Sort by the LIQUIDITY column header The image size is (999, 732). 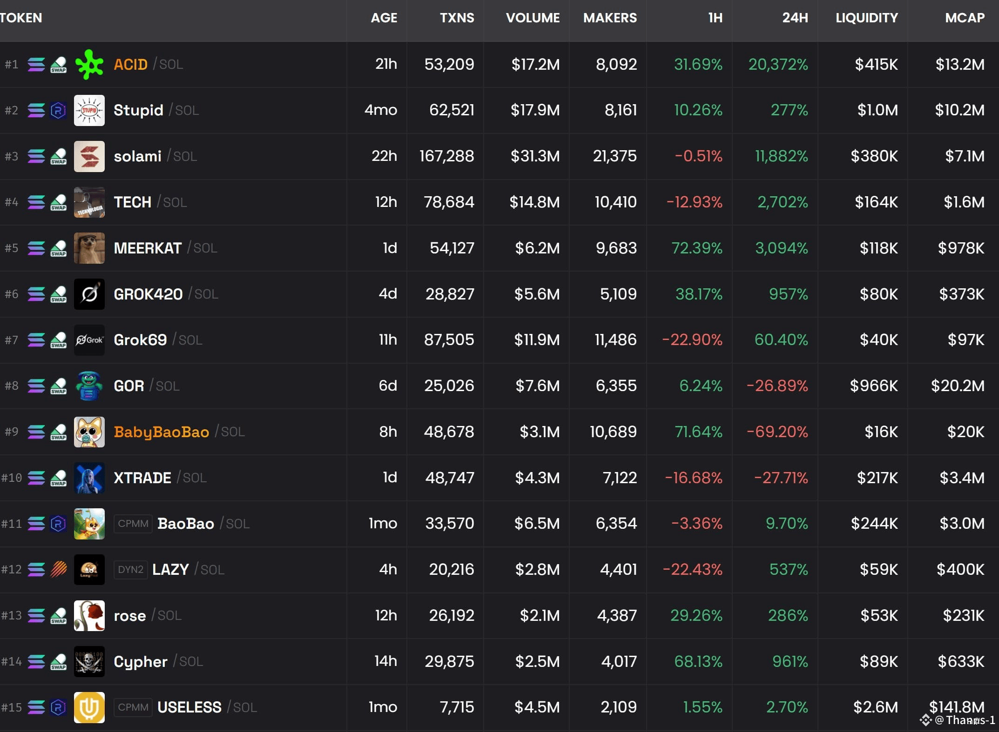coord(866,18)
